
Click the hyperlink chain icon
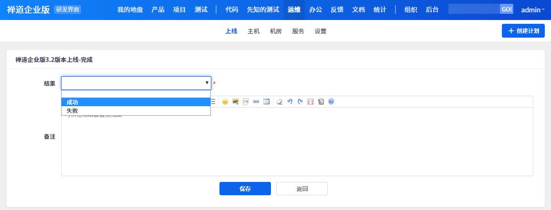(256, 102)
